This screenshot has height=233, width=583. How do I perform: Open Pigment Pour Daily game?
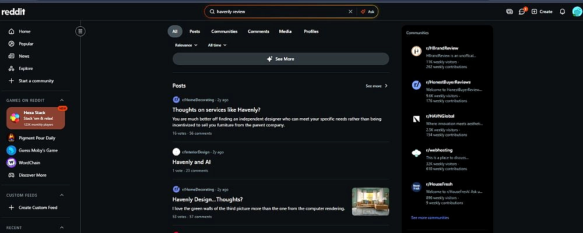pos(37,138)
